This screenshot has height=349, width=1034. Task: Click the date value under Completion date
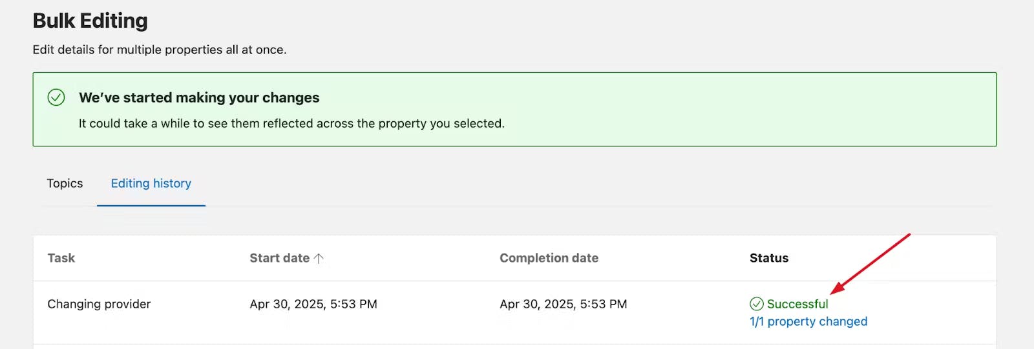click(x=563, y=304)
